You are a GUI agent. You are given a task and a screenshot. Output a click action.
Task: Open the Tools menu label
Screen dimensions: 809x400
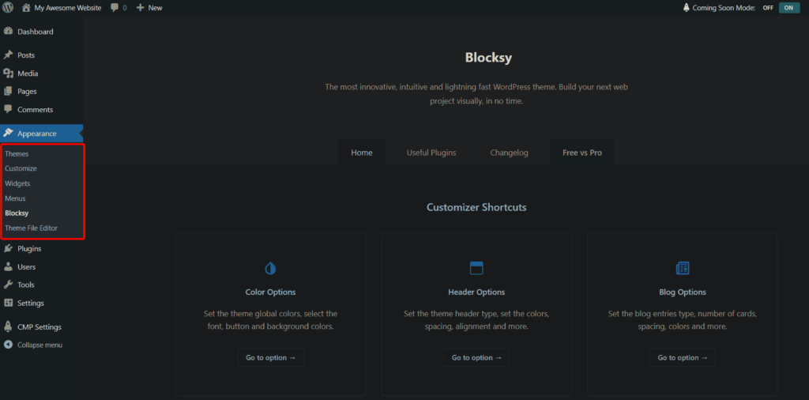click(26, 285)
